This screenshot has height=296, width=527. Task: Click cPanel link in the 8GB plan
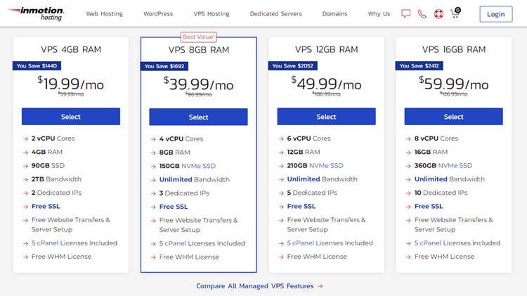(x=176, y=243)
